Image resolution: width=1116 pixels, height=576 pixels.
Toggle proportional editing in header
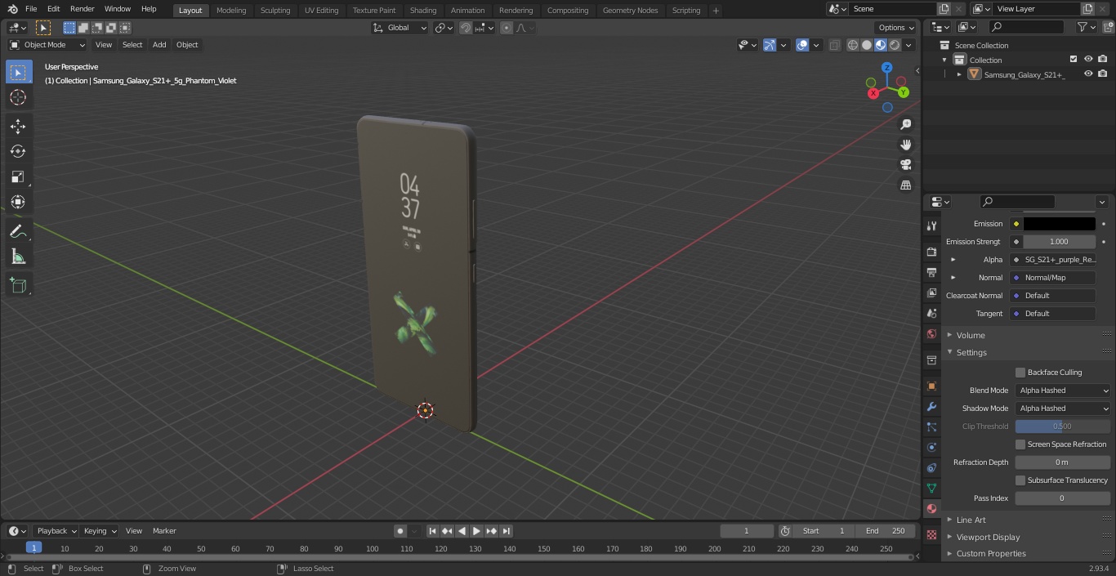click(x=507, y=28)
